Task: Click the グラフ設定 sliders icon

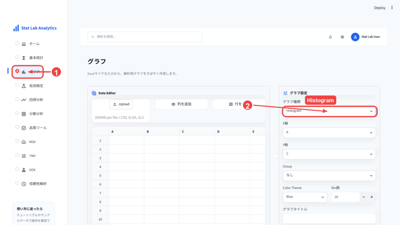Action: 285,93
